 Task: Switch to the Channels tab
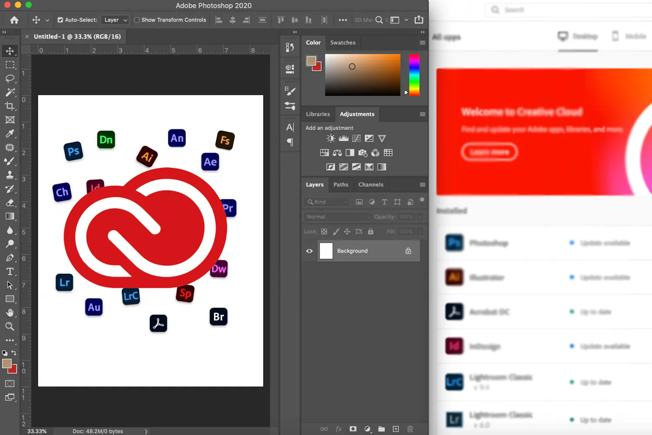point(371,184)
